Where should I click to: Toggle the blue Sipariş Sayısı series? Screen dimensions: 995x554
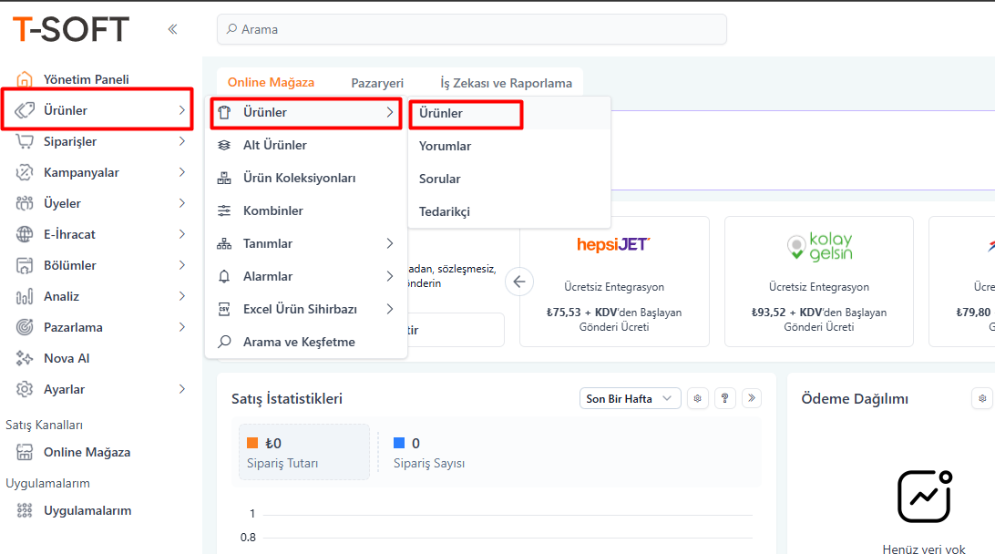click(x=399, y=444)
